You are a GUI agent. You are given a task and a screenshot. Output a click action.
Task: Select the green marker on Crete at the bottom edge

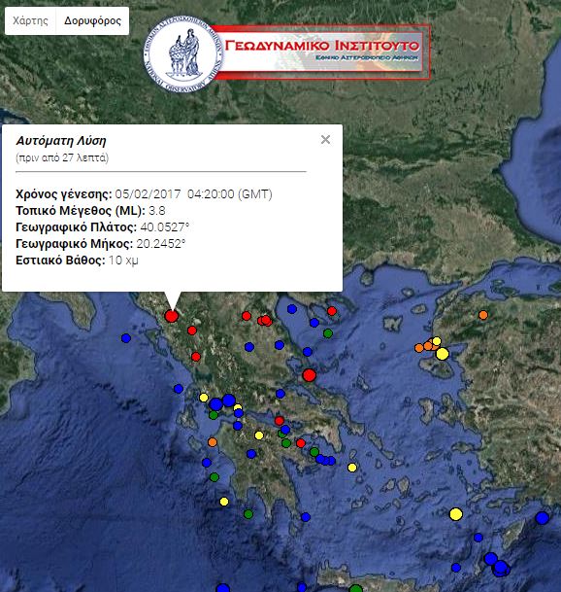[356, 589]
